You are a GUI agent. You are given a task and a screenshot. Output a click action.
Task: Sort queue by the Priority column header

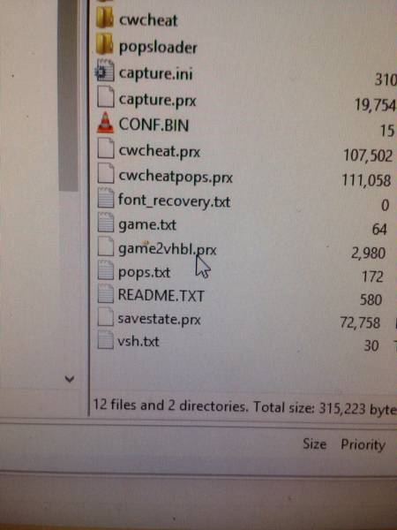point(363,444)
